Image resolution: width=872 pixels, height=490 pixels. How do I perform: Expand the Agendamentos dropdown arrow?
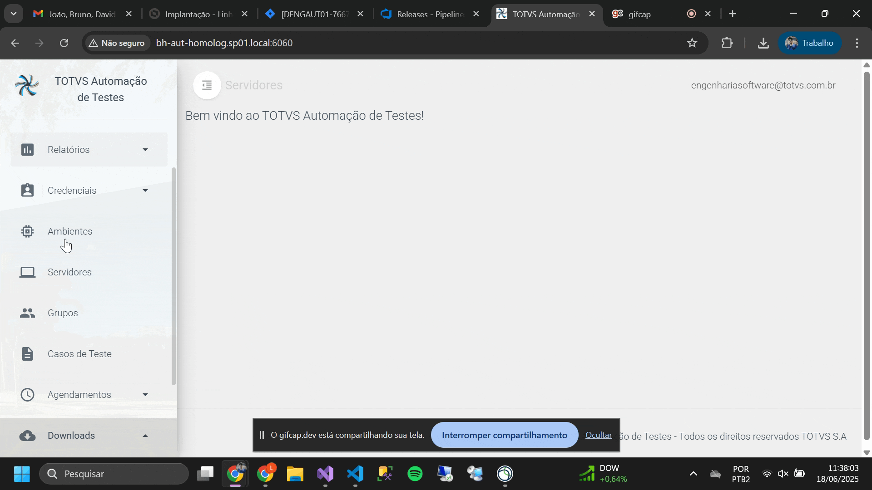coord(145,395)
